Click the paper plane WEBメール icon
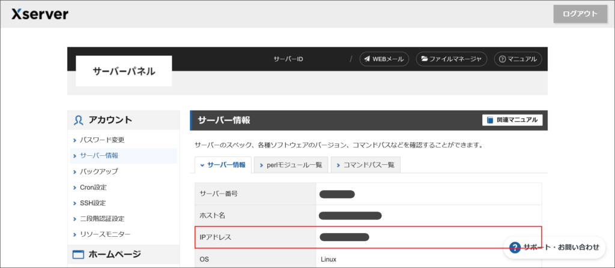This screenshot has height=268, width=615. pos(367,59)
